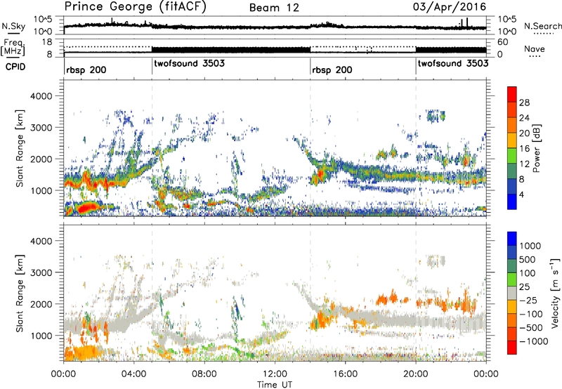Click the 'N.Sky' legend label
This screenshot has height=389, width=562.
13,26
